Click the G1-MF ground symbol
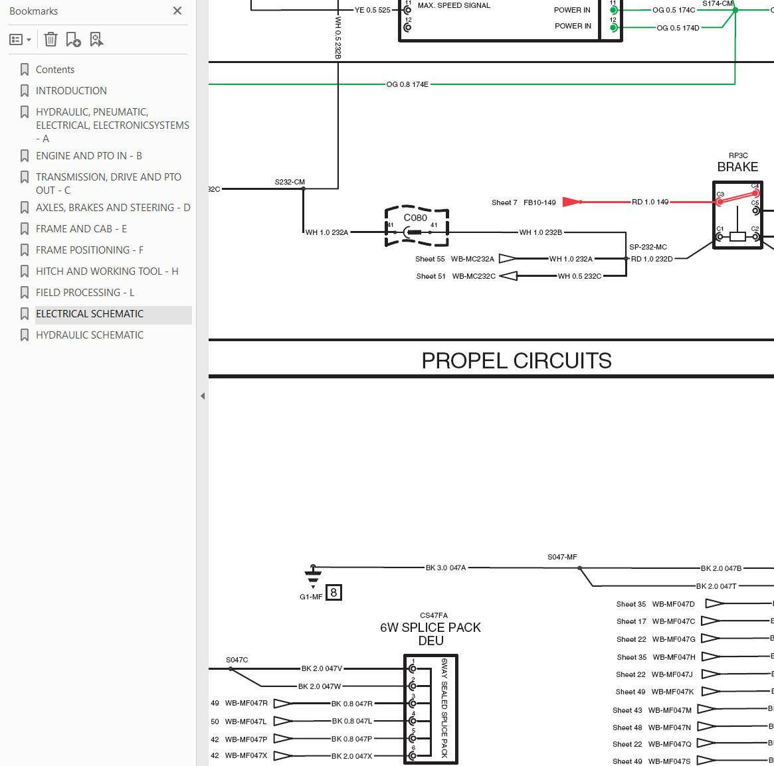Viewport: 774px width, 766px height. (313, 576)
